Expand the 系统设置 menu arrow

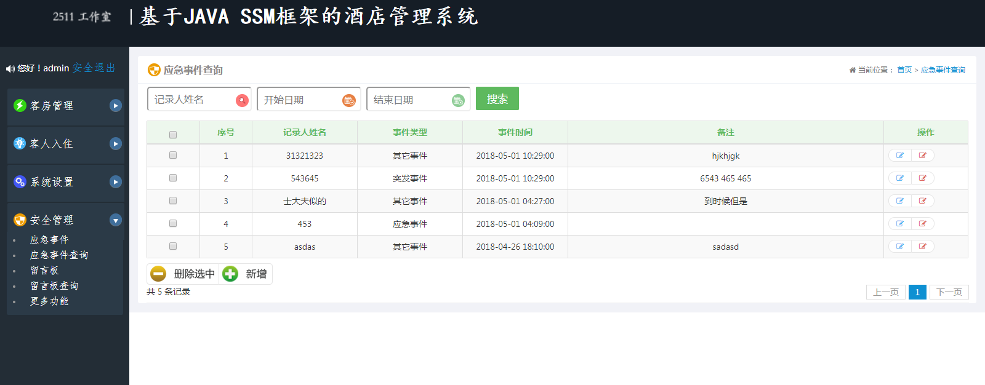click(116, 182)
